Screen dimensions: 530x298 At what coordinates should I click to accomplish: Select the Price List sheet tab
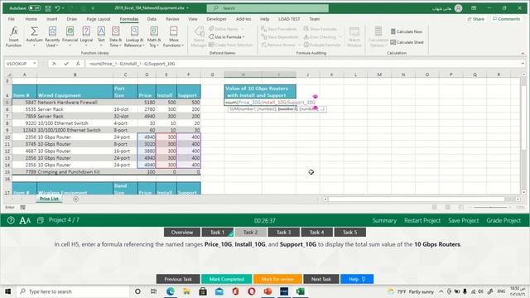click(x=49, y=199)
